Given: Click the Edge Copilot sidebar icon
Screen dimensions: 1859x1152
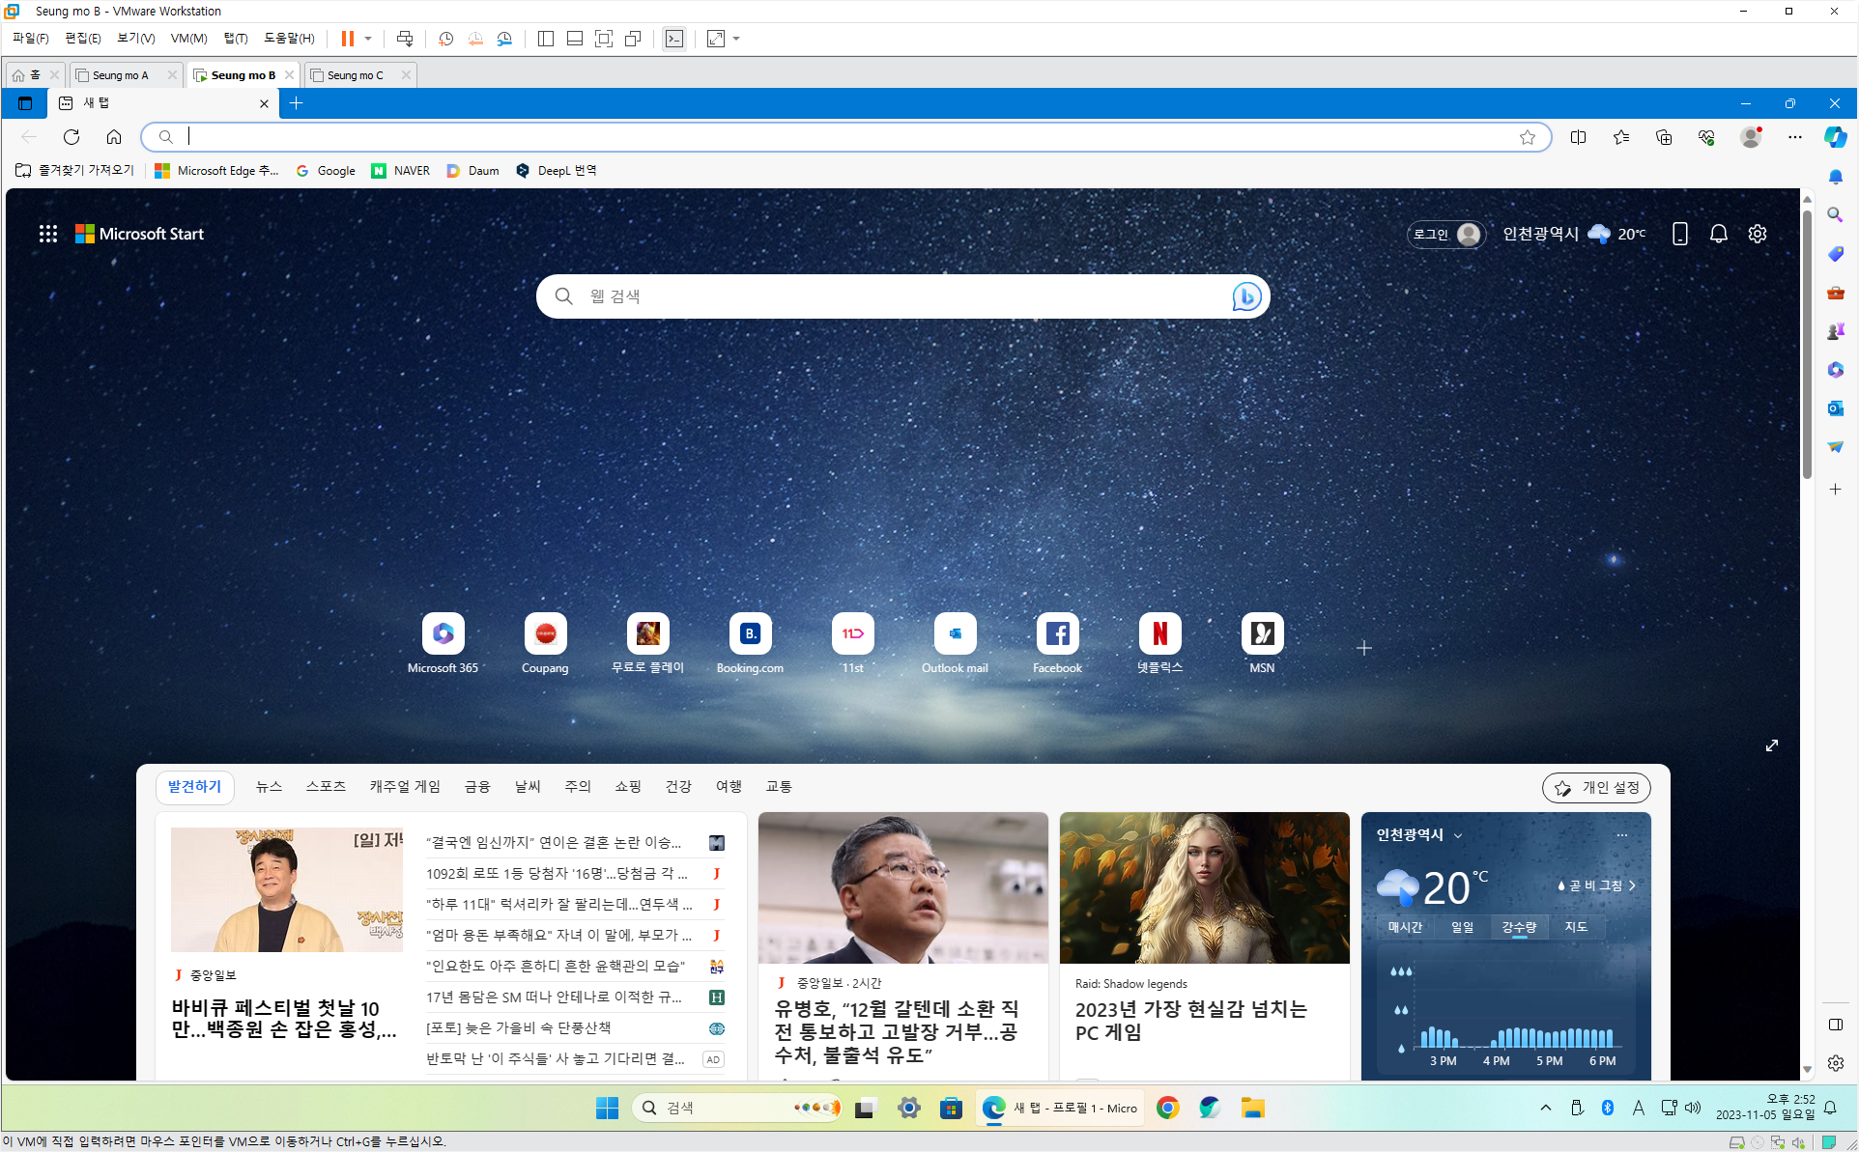Looking at the screenshot, I should tap(1835, 137).
